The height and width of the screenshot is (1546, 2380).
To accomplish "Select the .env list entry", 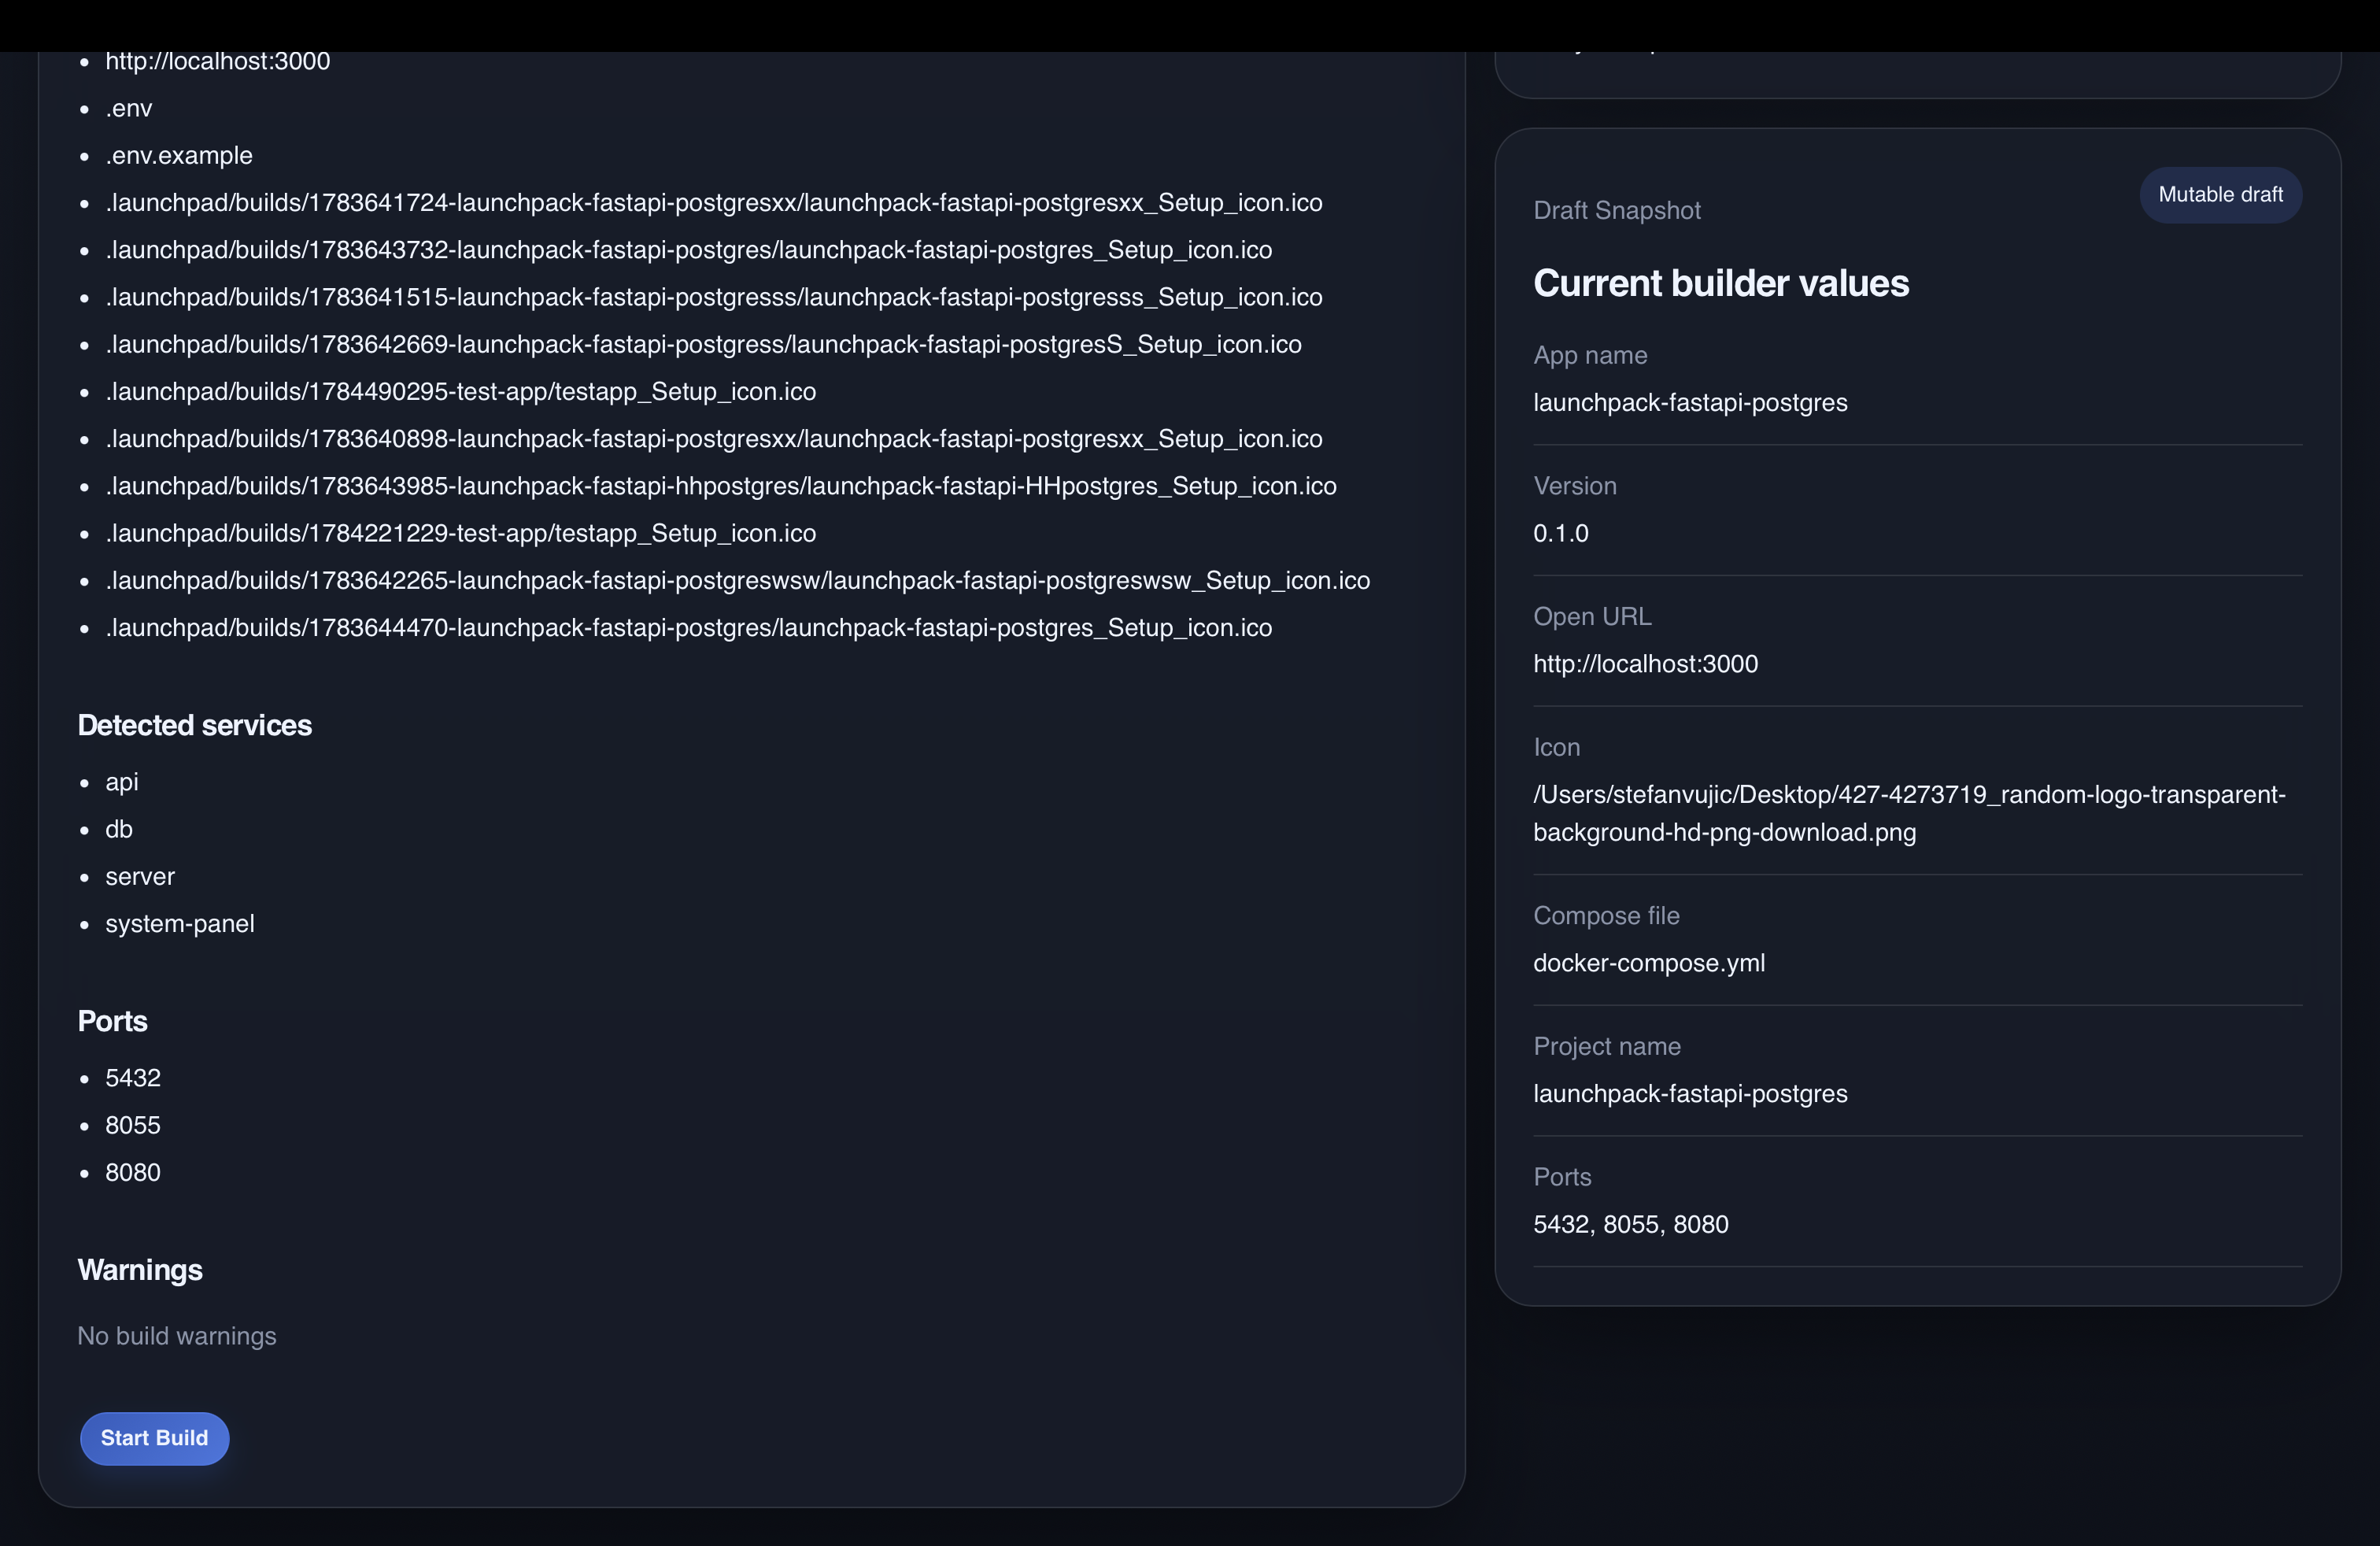I will point(128,108).
